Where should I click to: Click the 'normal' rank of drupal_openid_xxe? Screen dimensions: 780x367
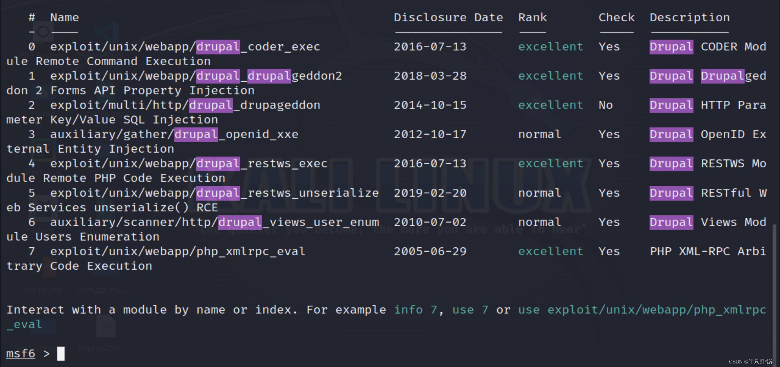click(539, 135)
